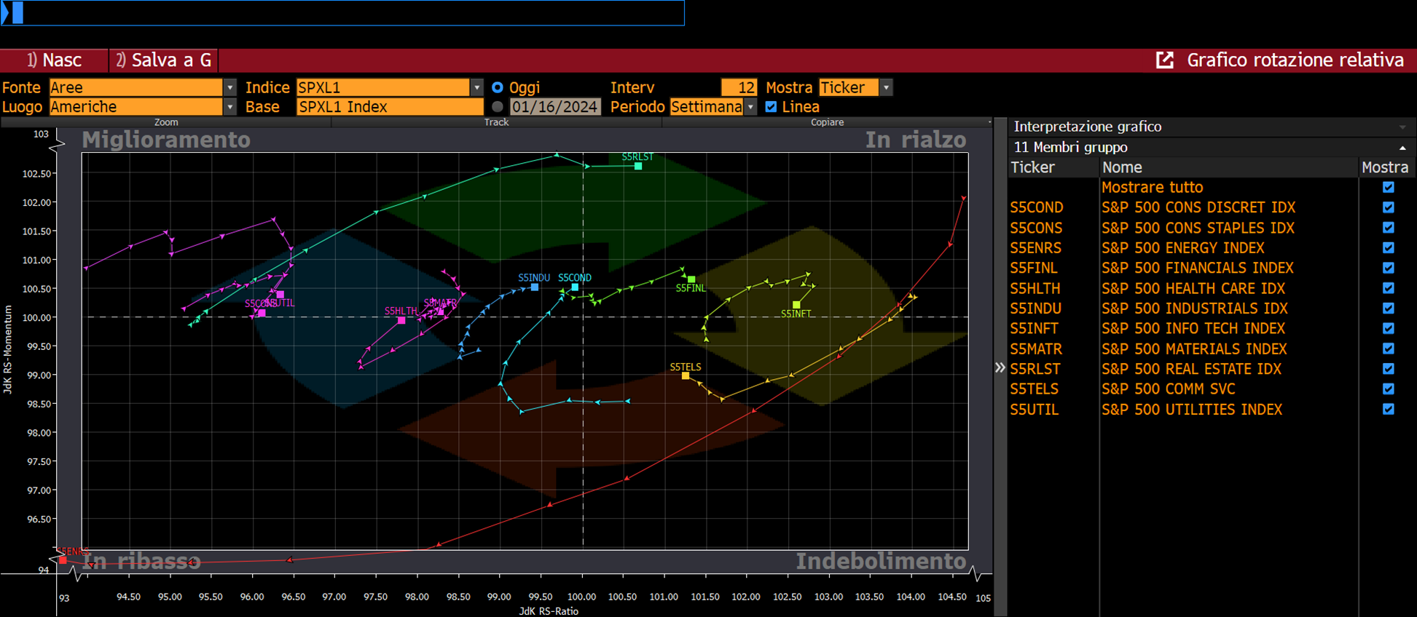Uncheck S5COND show checkbox
This screenshot has height=617, width=1417.
[1389, 207]
